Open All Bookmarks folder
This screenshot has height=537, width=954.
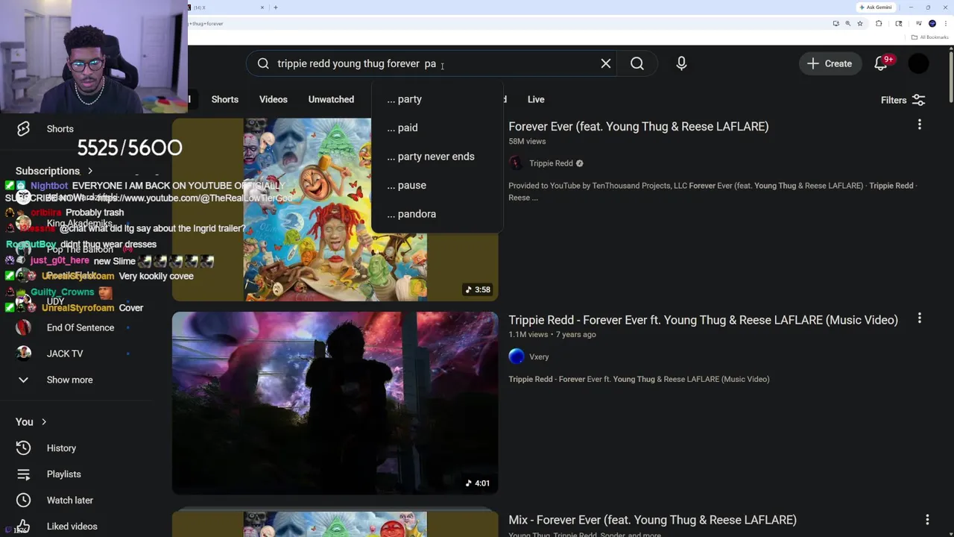(x=931, y=37)
